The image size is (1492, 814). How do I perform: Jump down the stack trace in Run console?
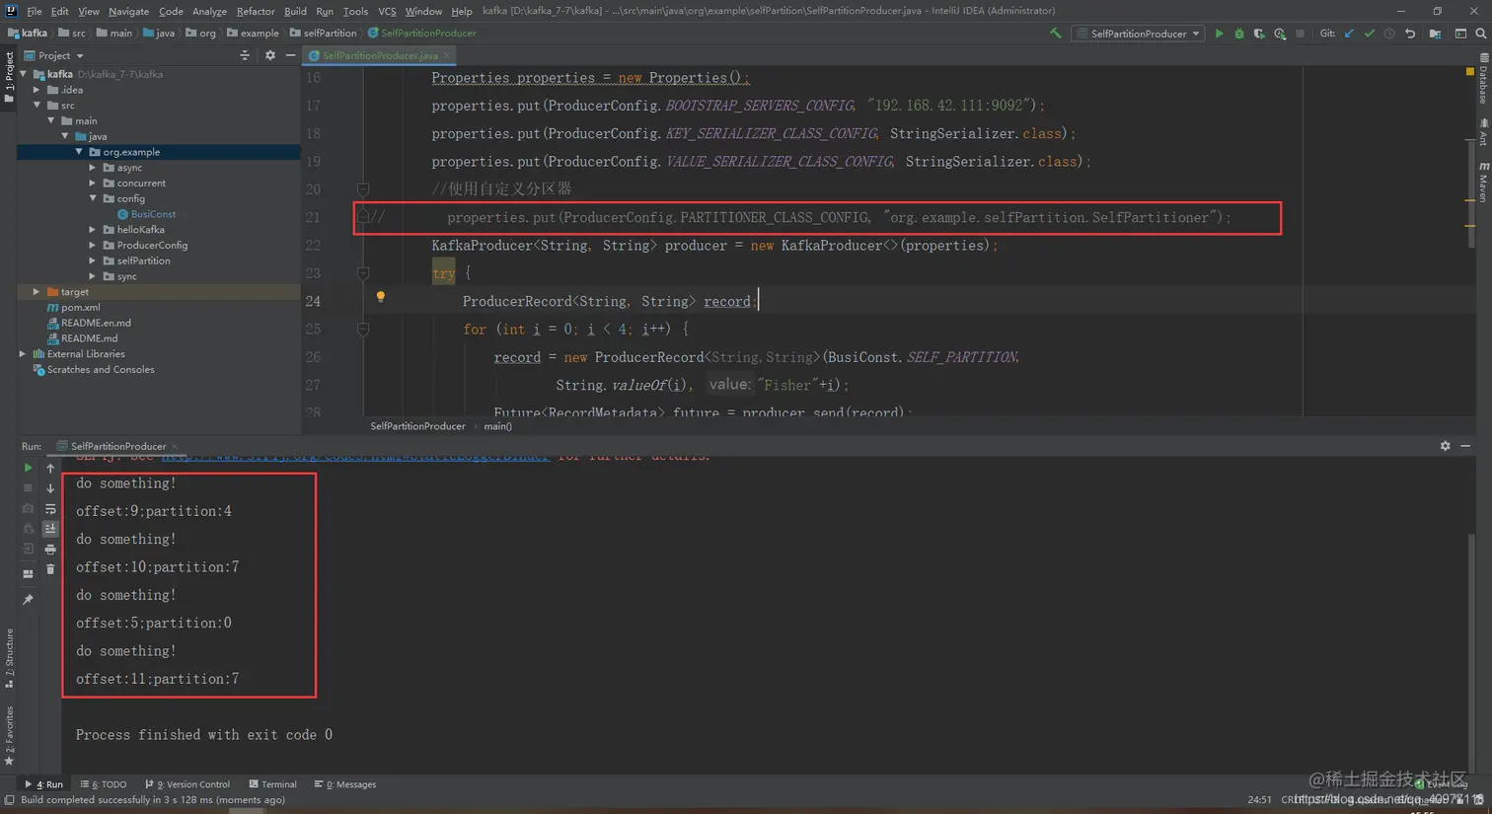click(50, 488)
